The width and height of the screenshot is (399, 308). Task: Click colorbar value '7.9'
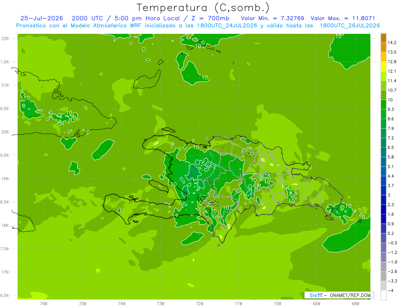point(391,128)
